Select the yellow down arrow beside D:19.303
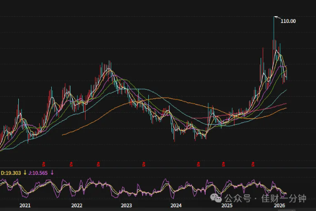The image size is (316, 211). tap(25, 172)
